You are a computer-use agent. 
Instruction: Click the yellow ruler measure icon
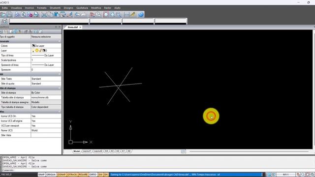[133, 14]
